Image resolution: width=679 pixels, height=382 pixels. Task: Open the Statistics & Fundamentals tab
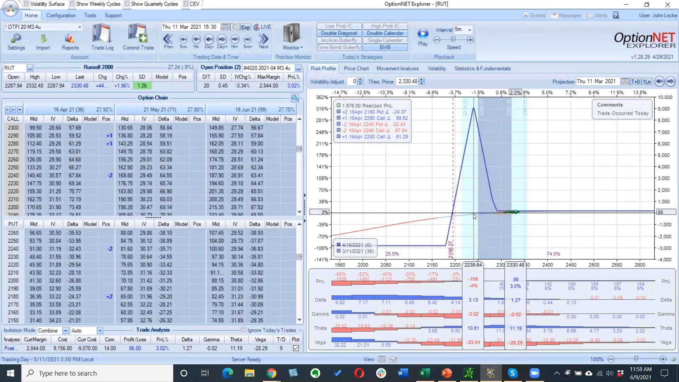pyautogui.click(x=482, y=69)
